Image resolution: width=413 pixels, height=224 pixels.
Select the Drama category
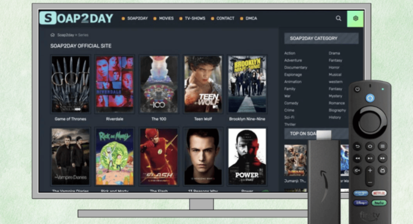(334, 53)
